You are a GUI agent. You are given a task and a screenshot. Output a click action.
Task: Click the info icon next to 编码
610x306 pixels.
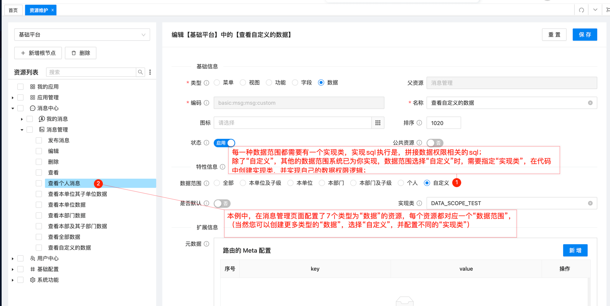coord(206,103)
